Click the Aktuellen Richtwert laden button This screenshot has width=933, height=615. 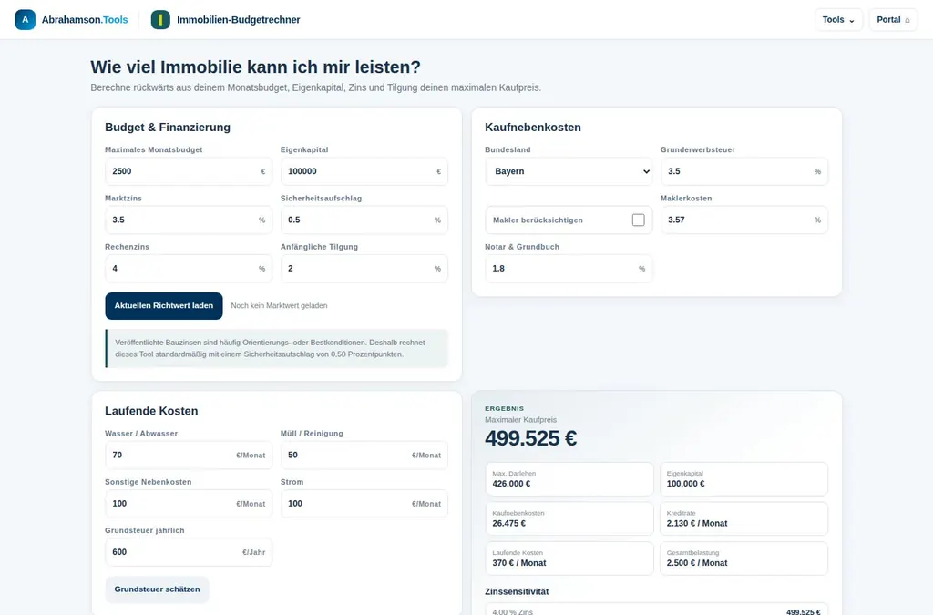click(164, 306)
